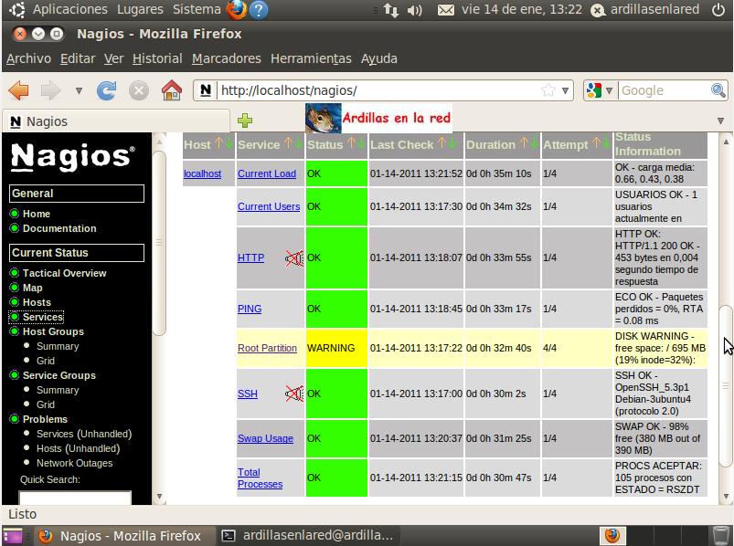Open the volume control indicator
The width and height of the screenshot is (734, 546).
pos(414,10)
